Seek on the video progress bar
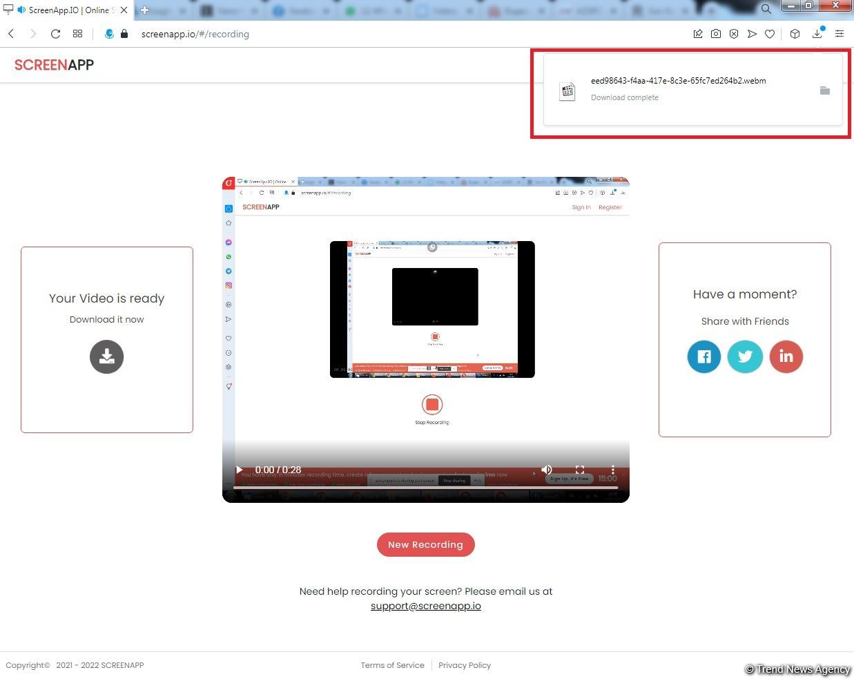Image resolution: width=854 pixels, height=679 pixels. click(425, 488)
